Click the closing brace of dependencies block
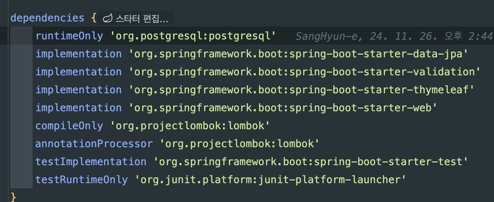Image resolution: width=494 pixels, height=202 pixels. coord(13,197)
